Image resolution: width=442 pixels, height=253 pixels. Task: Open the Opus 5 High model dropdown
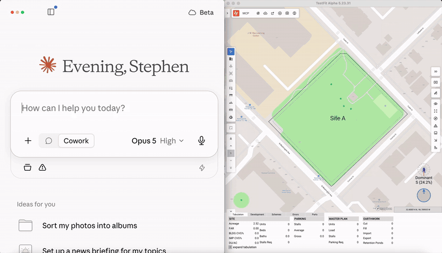coord(157,141)
